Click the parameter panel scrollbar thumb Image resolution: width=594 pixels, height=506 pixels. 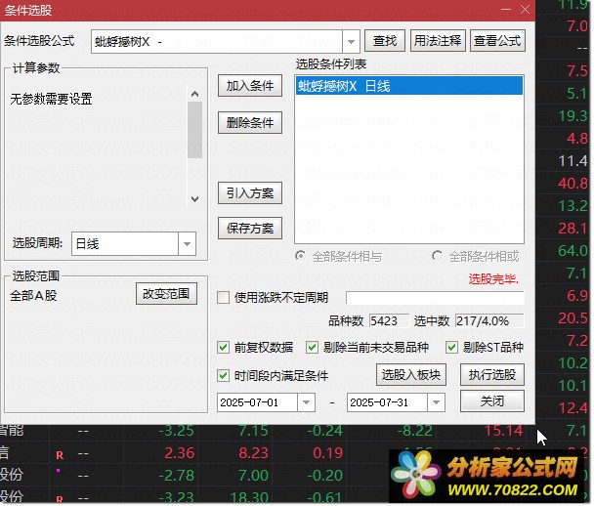point(194,130)
